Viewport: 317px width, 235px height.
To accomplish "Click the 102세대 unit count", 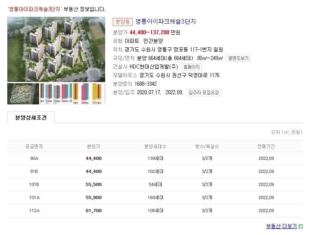I will pyautogui.click(x=155, y=171).
